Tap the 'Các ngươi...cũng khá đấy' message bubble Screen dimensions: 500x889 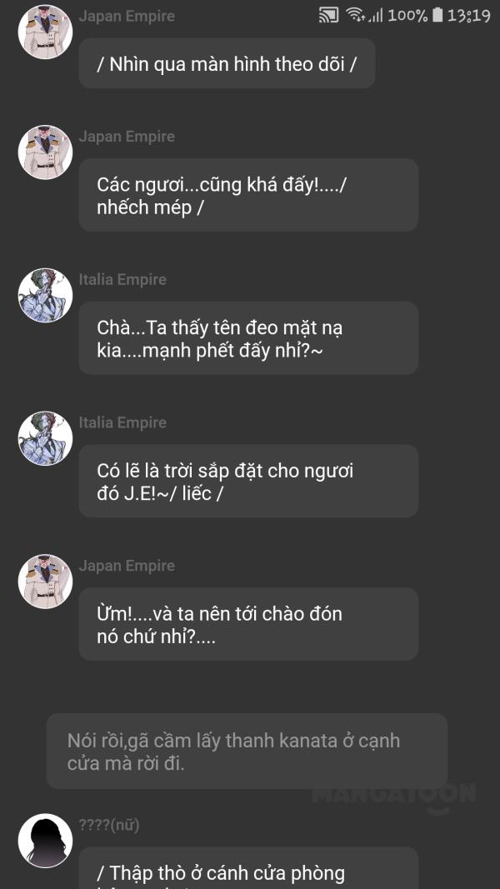[248, 195]
